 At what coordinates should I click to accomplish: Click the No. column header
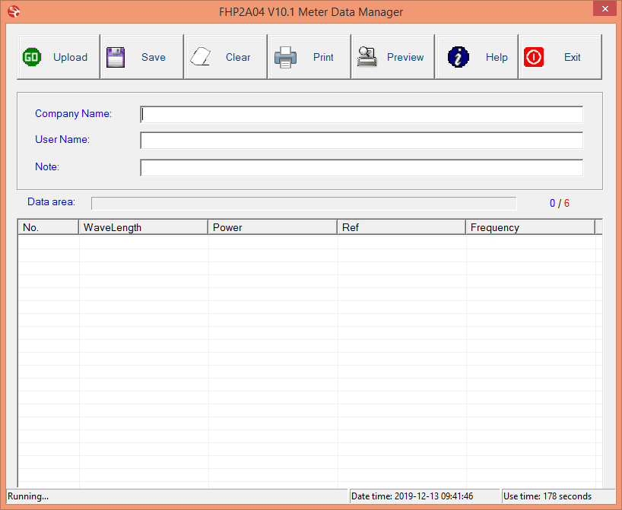pos(49,227)
